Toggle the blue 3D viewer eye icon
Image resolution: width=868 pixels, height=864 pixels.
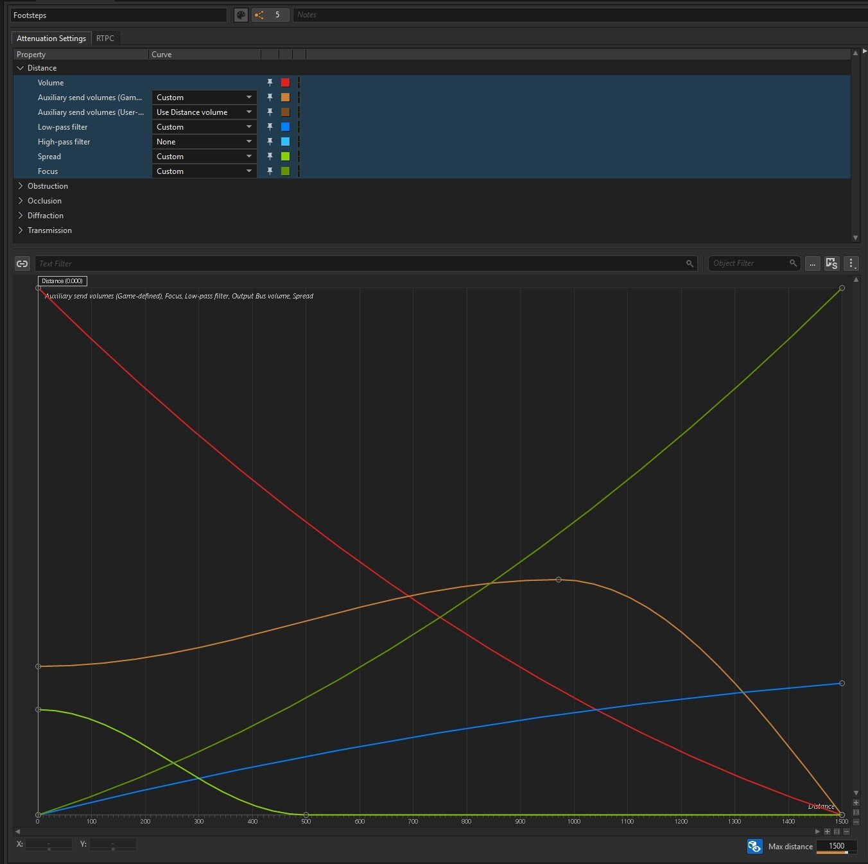(755, 847)
